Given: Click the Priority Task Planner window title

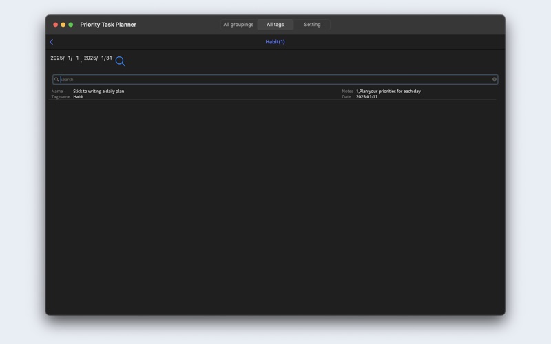Looking at the screenshot, I should [108, 25].
